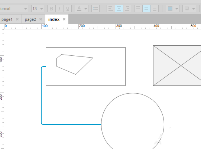201x149 pixels.
Task: Toggle center horizontal text alignment
Action: pos(119,9)
